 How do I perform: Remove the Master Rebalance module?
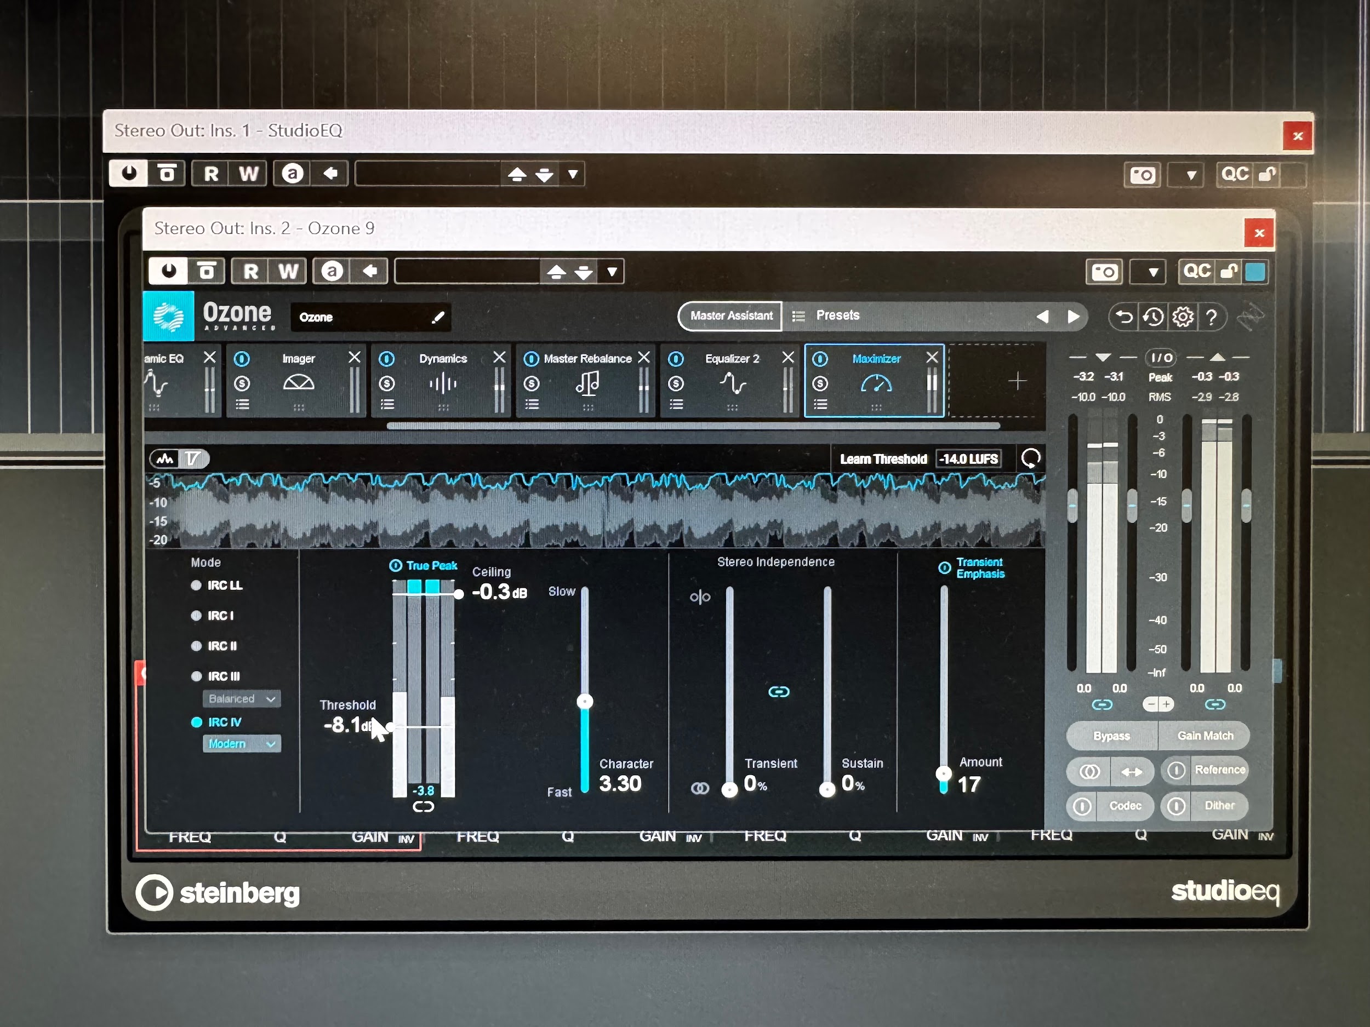coord(644,358)
